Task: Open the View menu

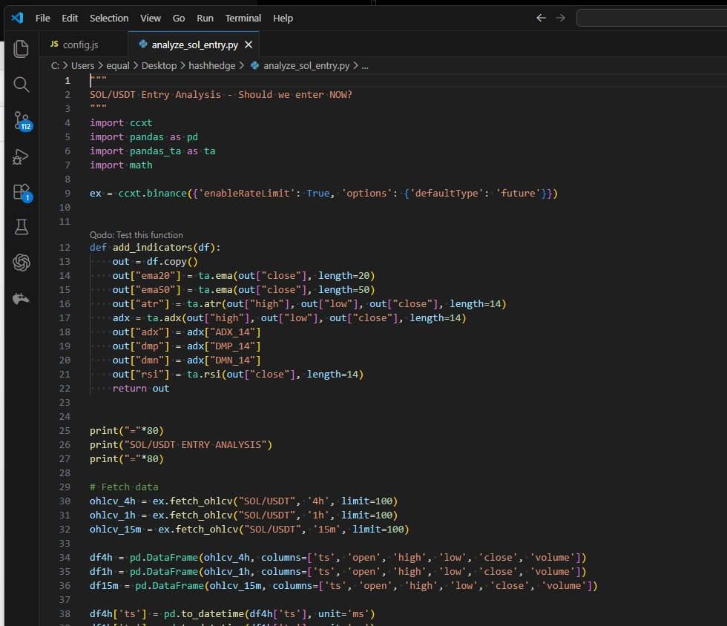Action: tap(151, 18)
